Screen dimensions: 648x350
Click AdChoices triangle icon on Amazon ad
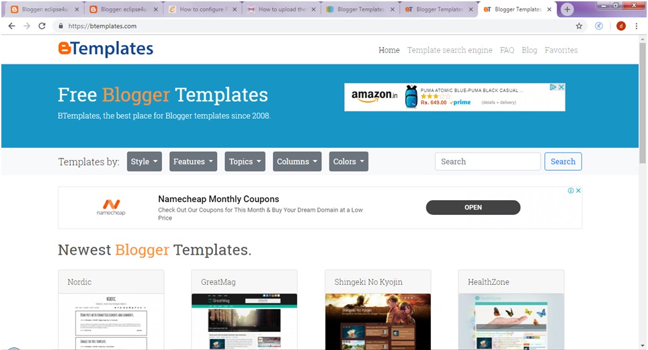[553, 87]
